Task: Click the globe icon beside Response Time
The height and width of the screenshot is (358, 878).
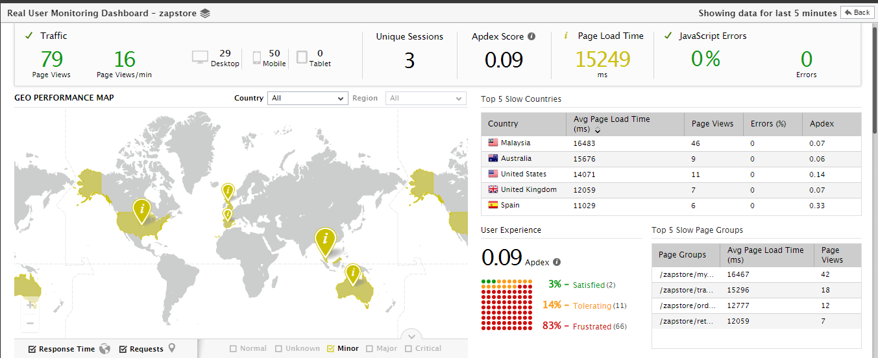Action: [105, 348]
